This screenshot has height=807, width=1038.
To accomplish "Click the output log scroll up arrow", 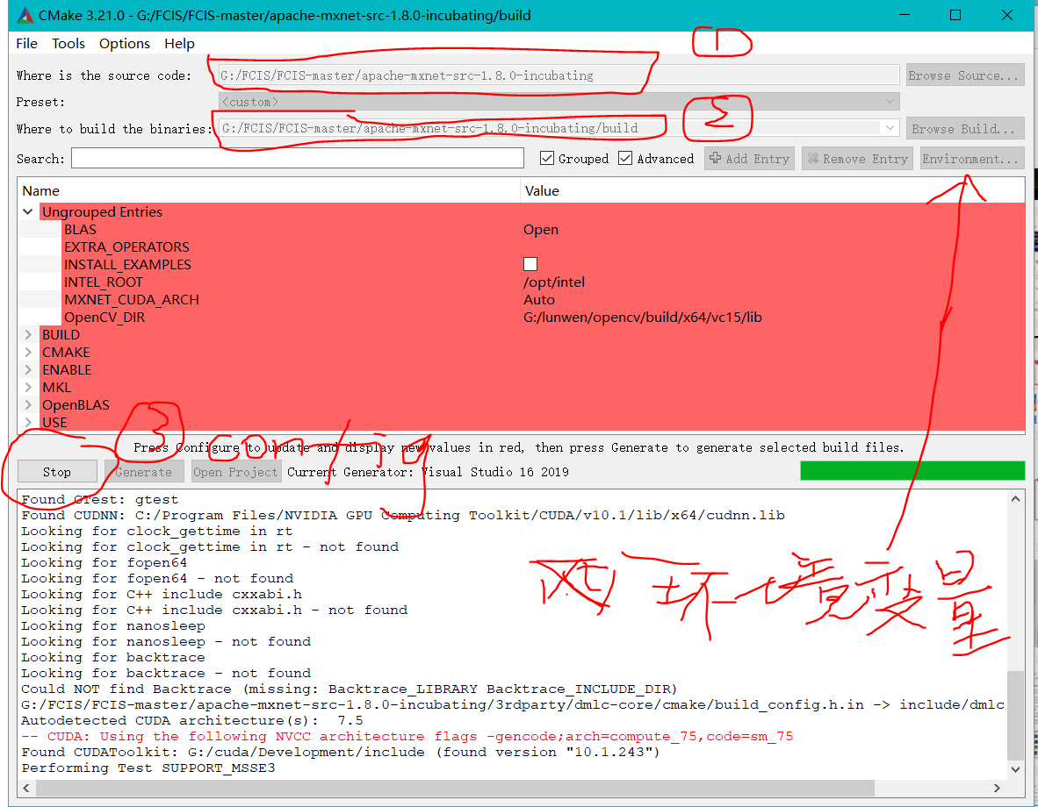I will pyautogui.click(x=1015, y=499).
